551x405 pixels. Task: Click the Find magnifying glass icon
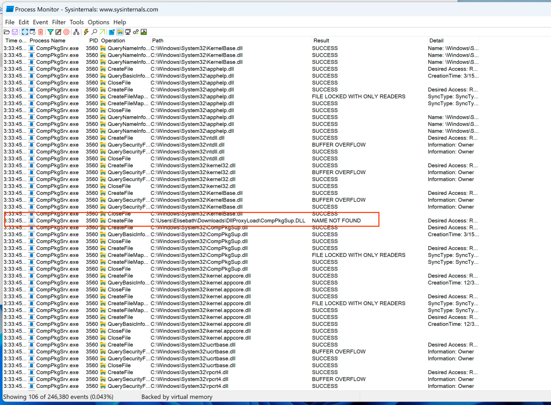(94, 32)
